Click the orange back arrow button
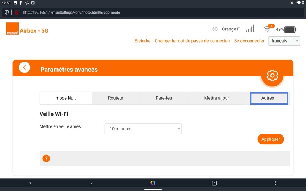306x191 pixels. click(24, 67)
